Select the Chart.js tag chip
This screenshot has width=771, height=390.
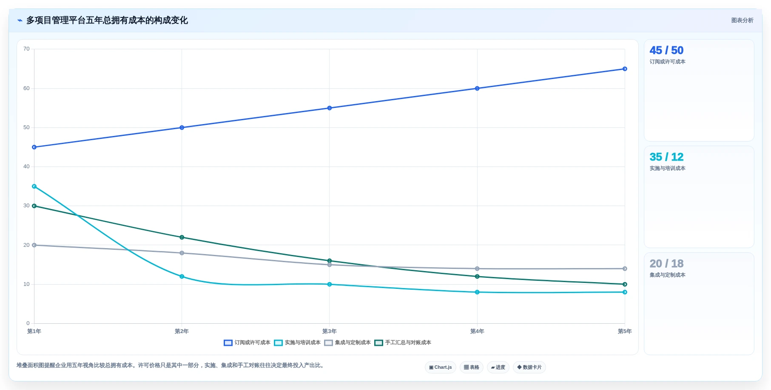[440, 367]
